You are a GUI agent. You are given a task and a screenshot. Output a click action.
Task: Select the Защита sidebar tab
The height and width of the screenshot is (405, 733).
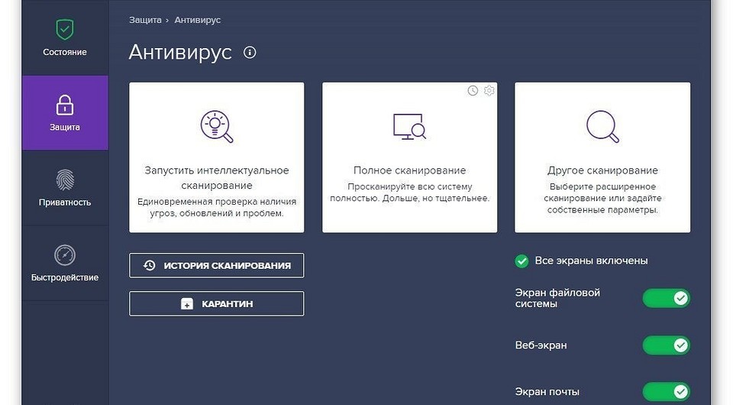(64, 112)
